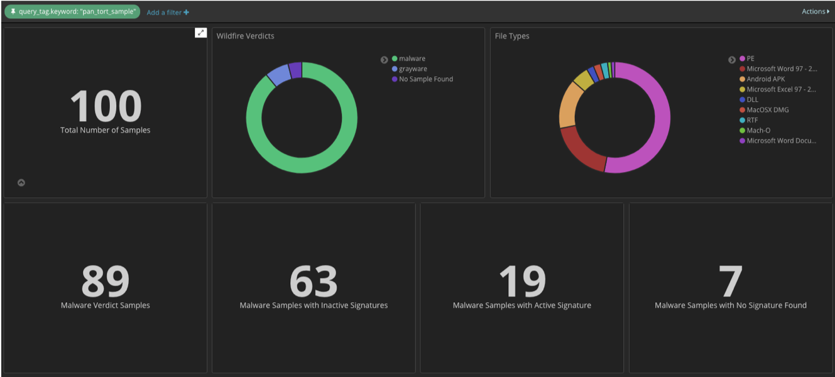
Task: Click the Malware Verdict Samples label
Action: (x=106, y=305)
